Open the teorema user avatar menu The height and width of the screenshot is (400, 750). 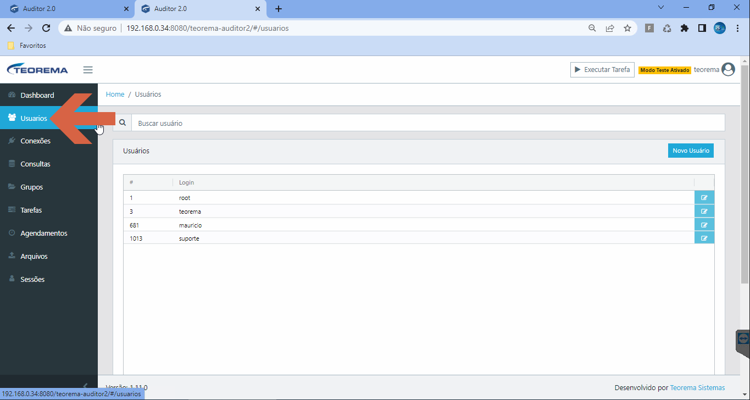tap(728, 70)
